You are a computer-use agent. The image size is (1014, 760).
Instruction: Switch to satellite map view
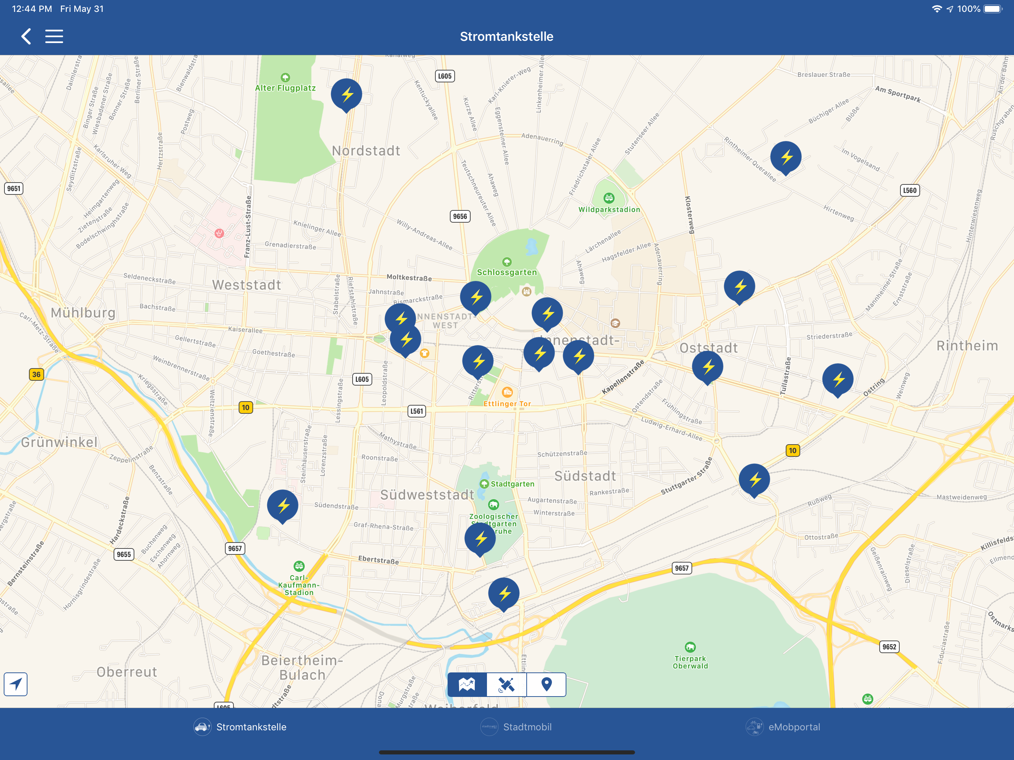(x=507, y=684)
